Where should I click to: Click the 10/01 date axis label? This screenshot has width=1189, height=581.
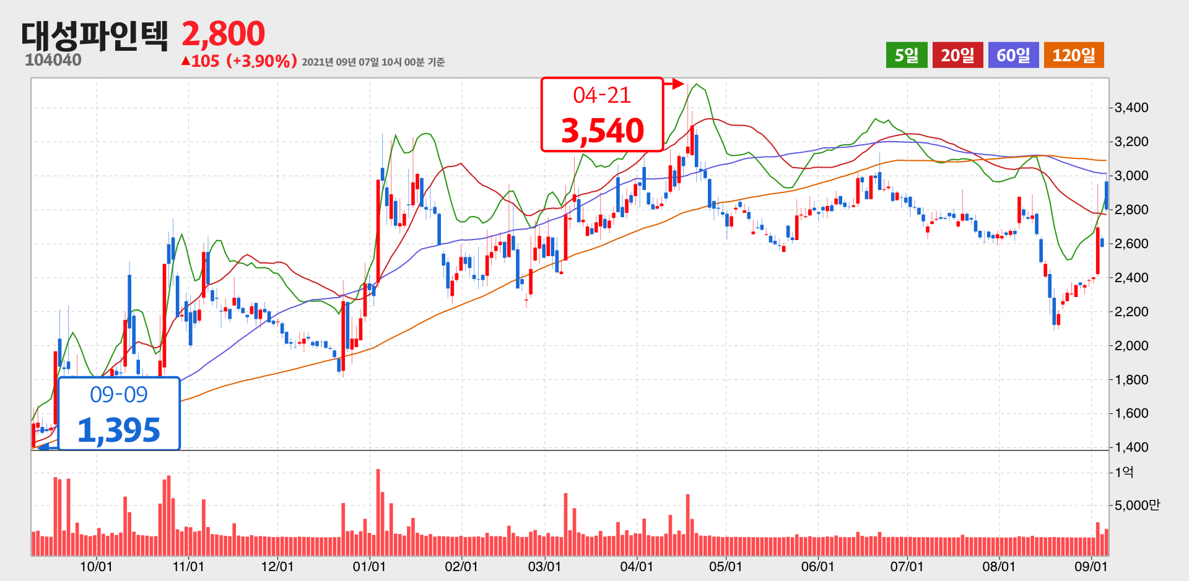(x=97, y=567)
